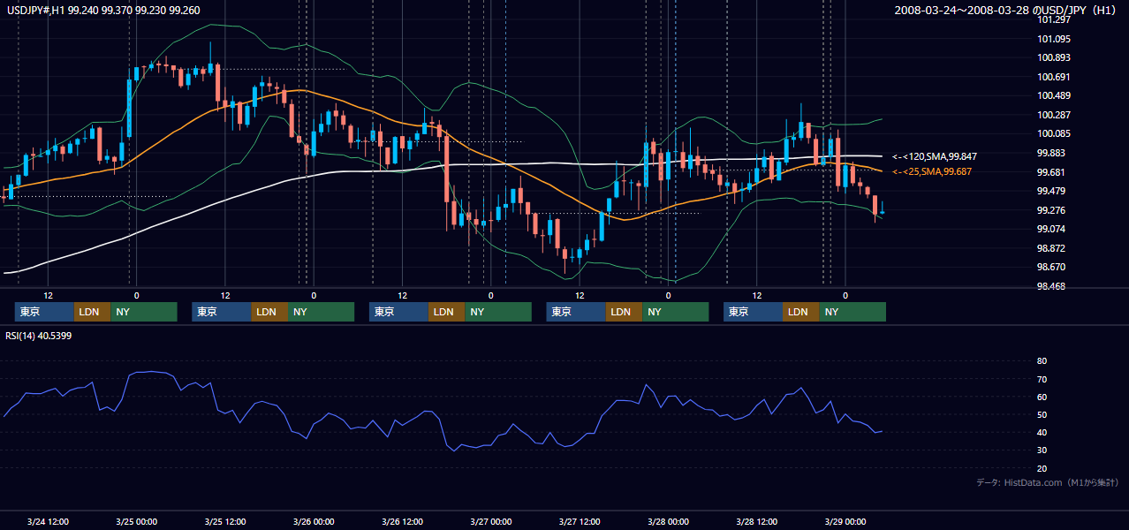Image resolution: width=1129 pixels, height=530 pixels.
Task: Click the 101.095 price axis label
Action: click(x=1056, y=39)
